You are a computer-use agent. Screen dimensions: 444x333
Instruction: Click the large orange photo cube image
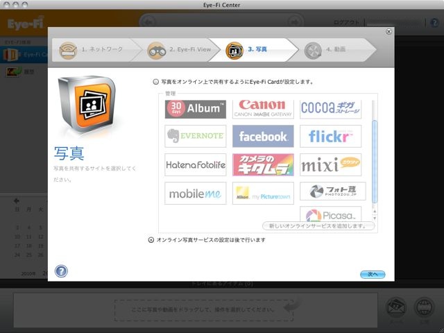click(87, 103)
